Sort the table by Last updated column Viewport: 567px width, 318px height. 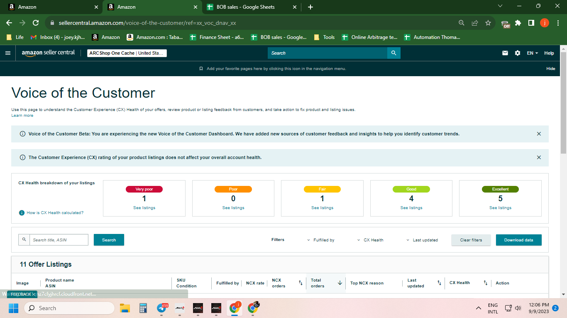coord(439,283)
